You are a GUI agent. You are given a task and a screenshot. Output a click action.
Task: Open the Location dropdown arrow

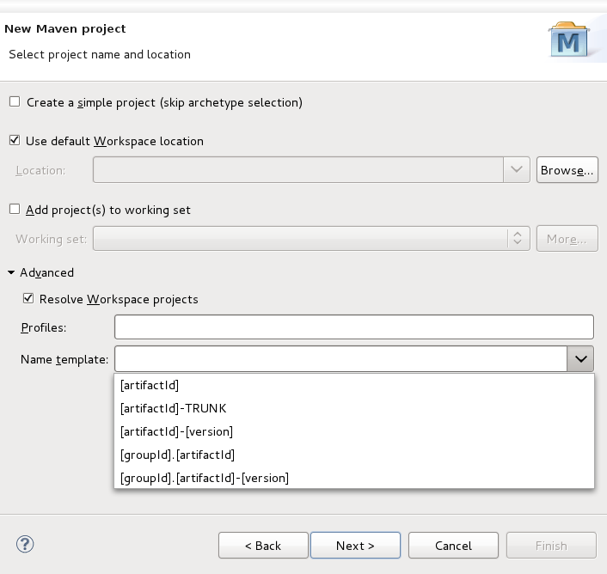coord(516,170)
